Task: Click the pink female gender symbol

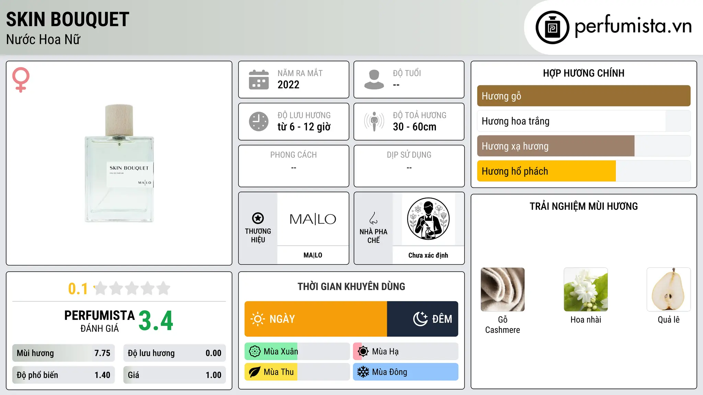Action: 21,80
